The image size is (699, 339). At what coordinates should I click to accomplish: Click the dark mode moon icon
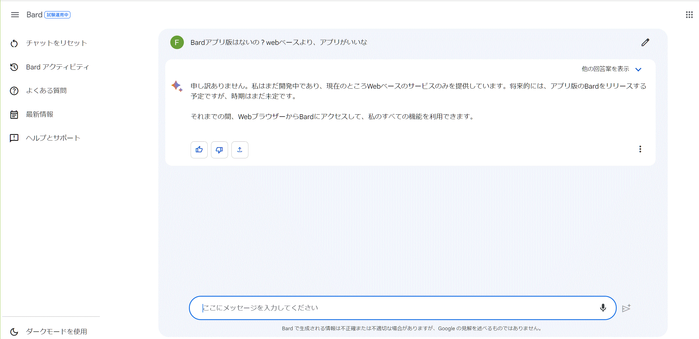pos(14,332)
